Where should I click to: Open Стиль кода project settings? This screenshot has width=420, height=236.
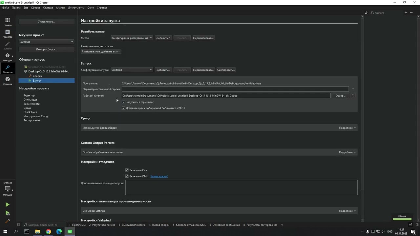[x=30, y=100]
